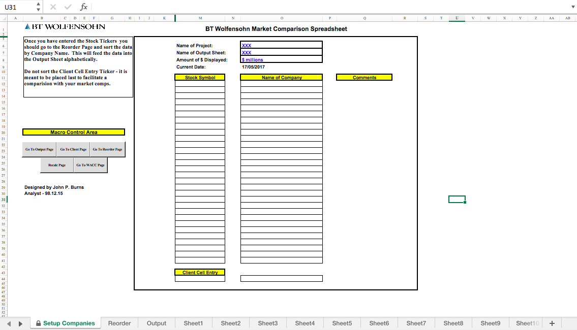Screen dimensions: 577x330
Task: Open the Sheet7 tab
Action: click(x=416, y=323)
